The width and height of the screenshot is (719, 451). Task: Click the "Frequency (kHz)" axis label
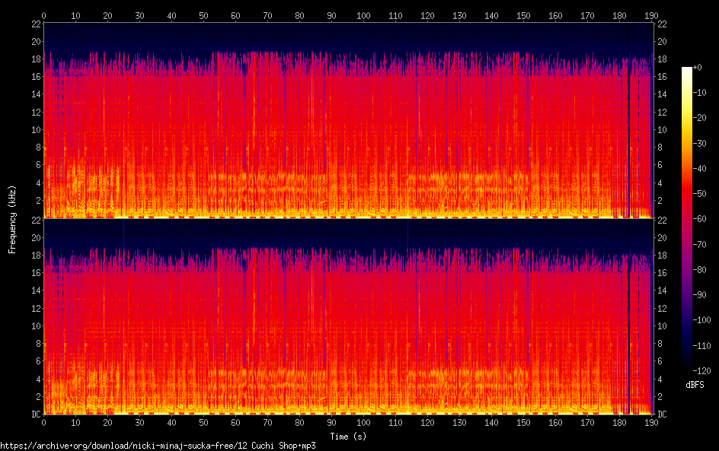pyautogui.click(x=12, y=218)
